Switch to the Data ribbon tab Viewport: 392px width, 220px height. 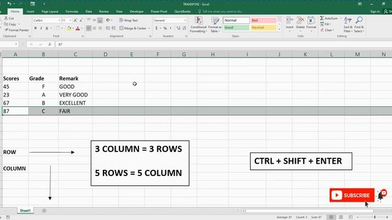pos(88,12)
